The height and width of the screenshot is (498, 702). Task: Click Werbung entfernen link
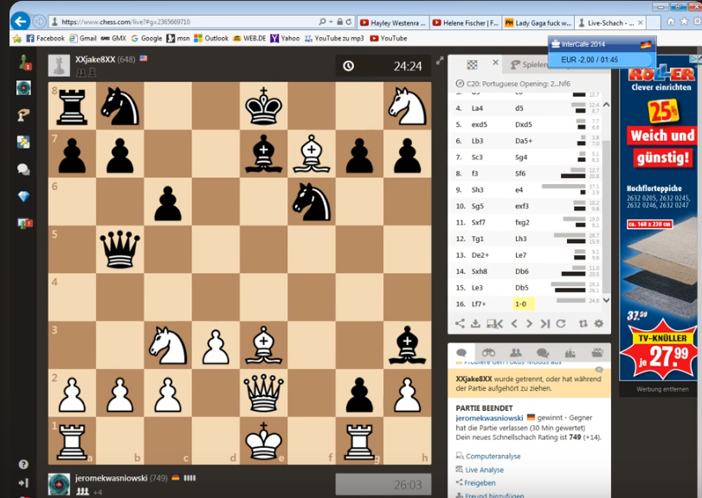point(662,389)
